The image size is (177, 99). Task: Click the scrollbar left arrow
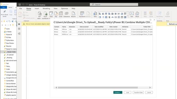click(56, 87)
